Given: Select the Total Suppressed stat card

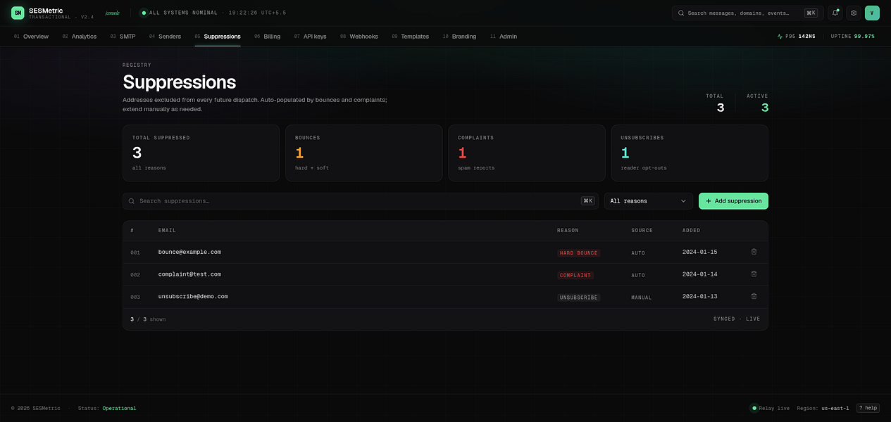Looking at the screenshot, I should click(201, 153).
